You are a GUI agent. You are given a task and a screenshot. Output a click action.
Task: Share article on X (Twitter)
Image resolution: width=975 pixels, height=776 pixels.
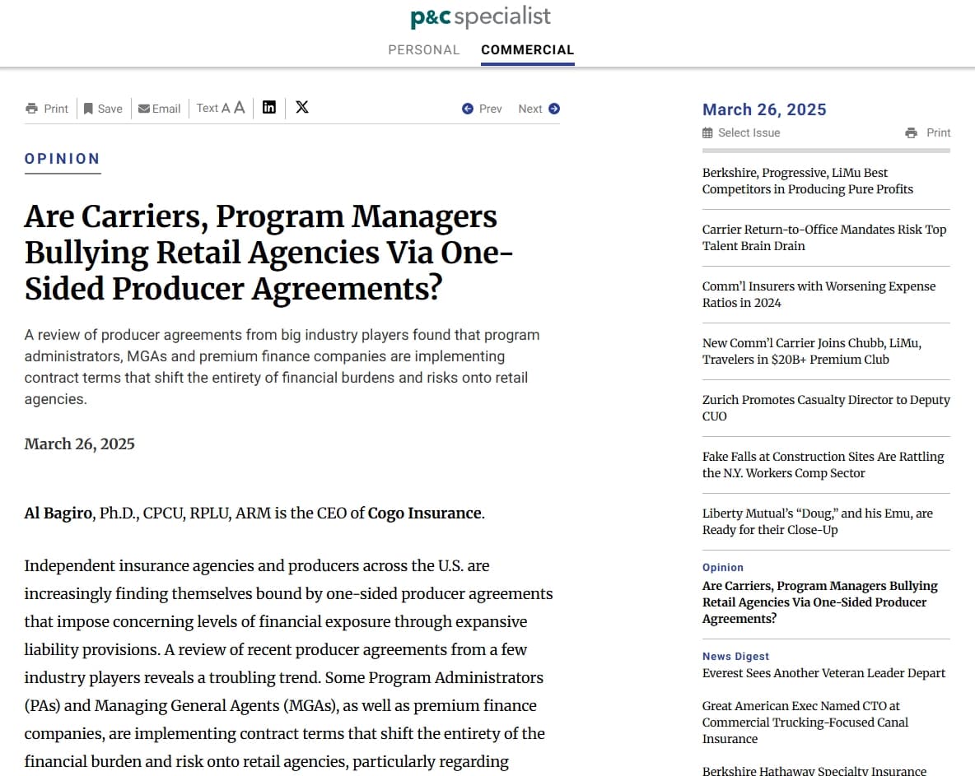302,107
